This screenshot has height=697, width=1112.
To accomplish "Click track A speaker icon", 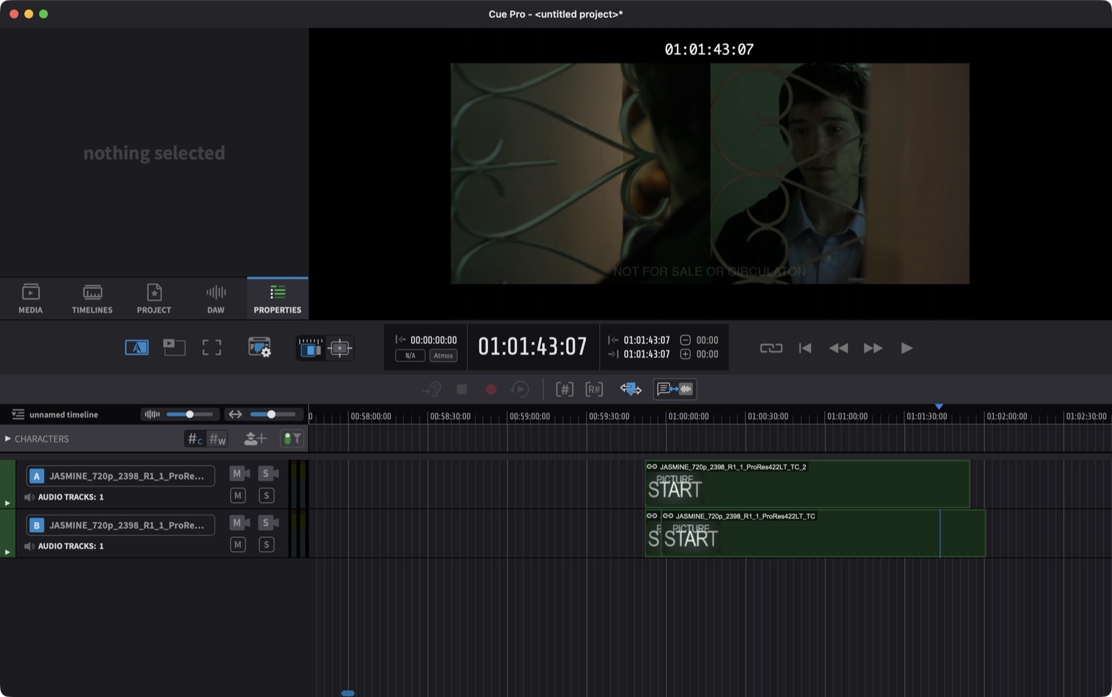I will pos(29,497).
